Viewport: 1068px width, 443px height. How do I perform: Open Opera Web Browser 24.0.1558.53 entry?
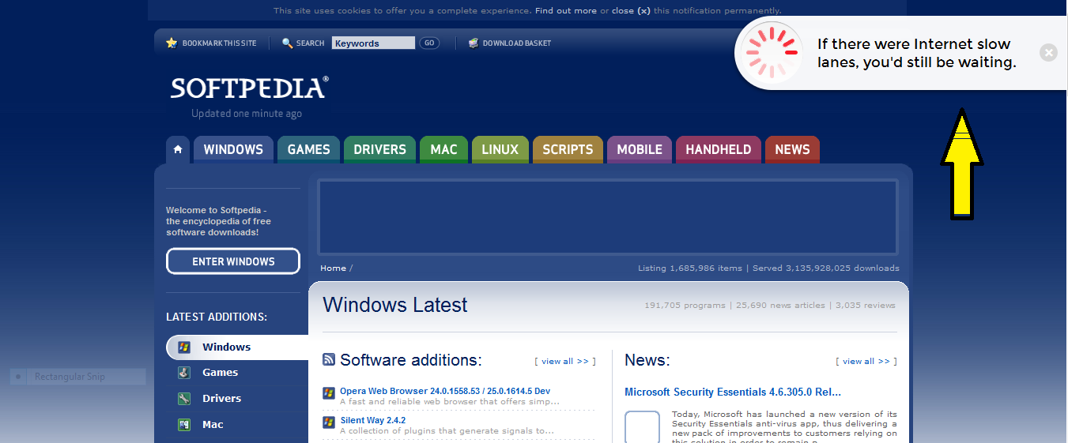click(x=445, y=391)
